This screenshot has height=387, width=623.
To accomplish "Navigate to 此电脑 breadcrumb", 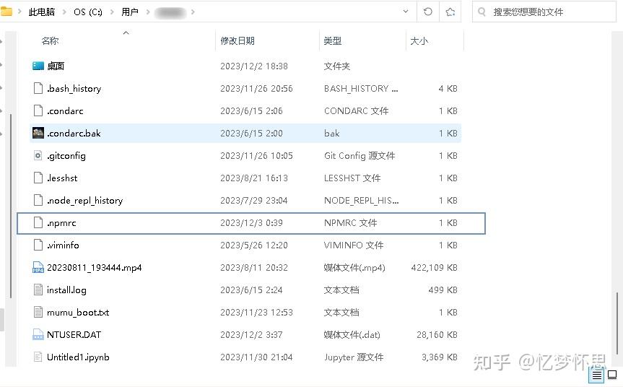I will point(42,12).
